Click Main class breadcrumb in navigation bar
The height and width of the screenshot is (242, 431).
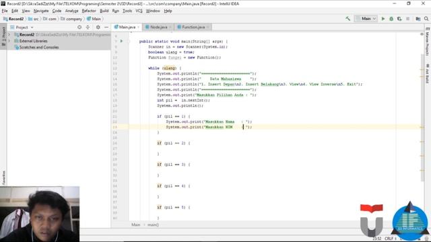94,19
